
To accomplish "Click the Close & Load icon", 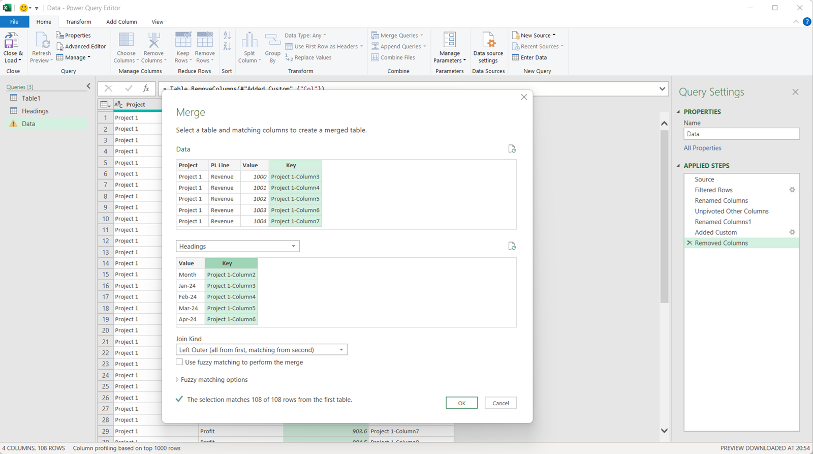I will 11,40.
